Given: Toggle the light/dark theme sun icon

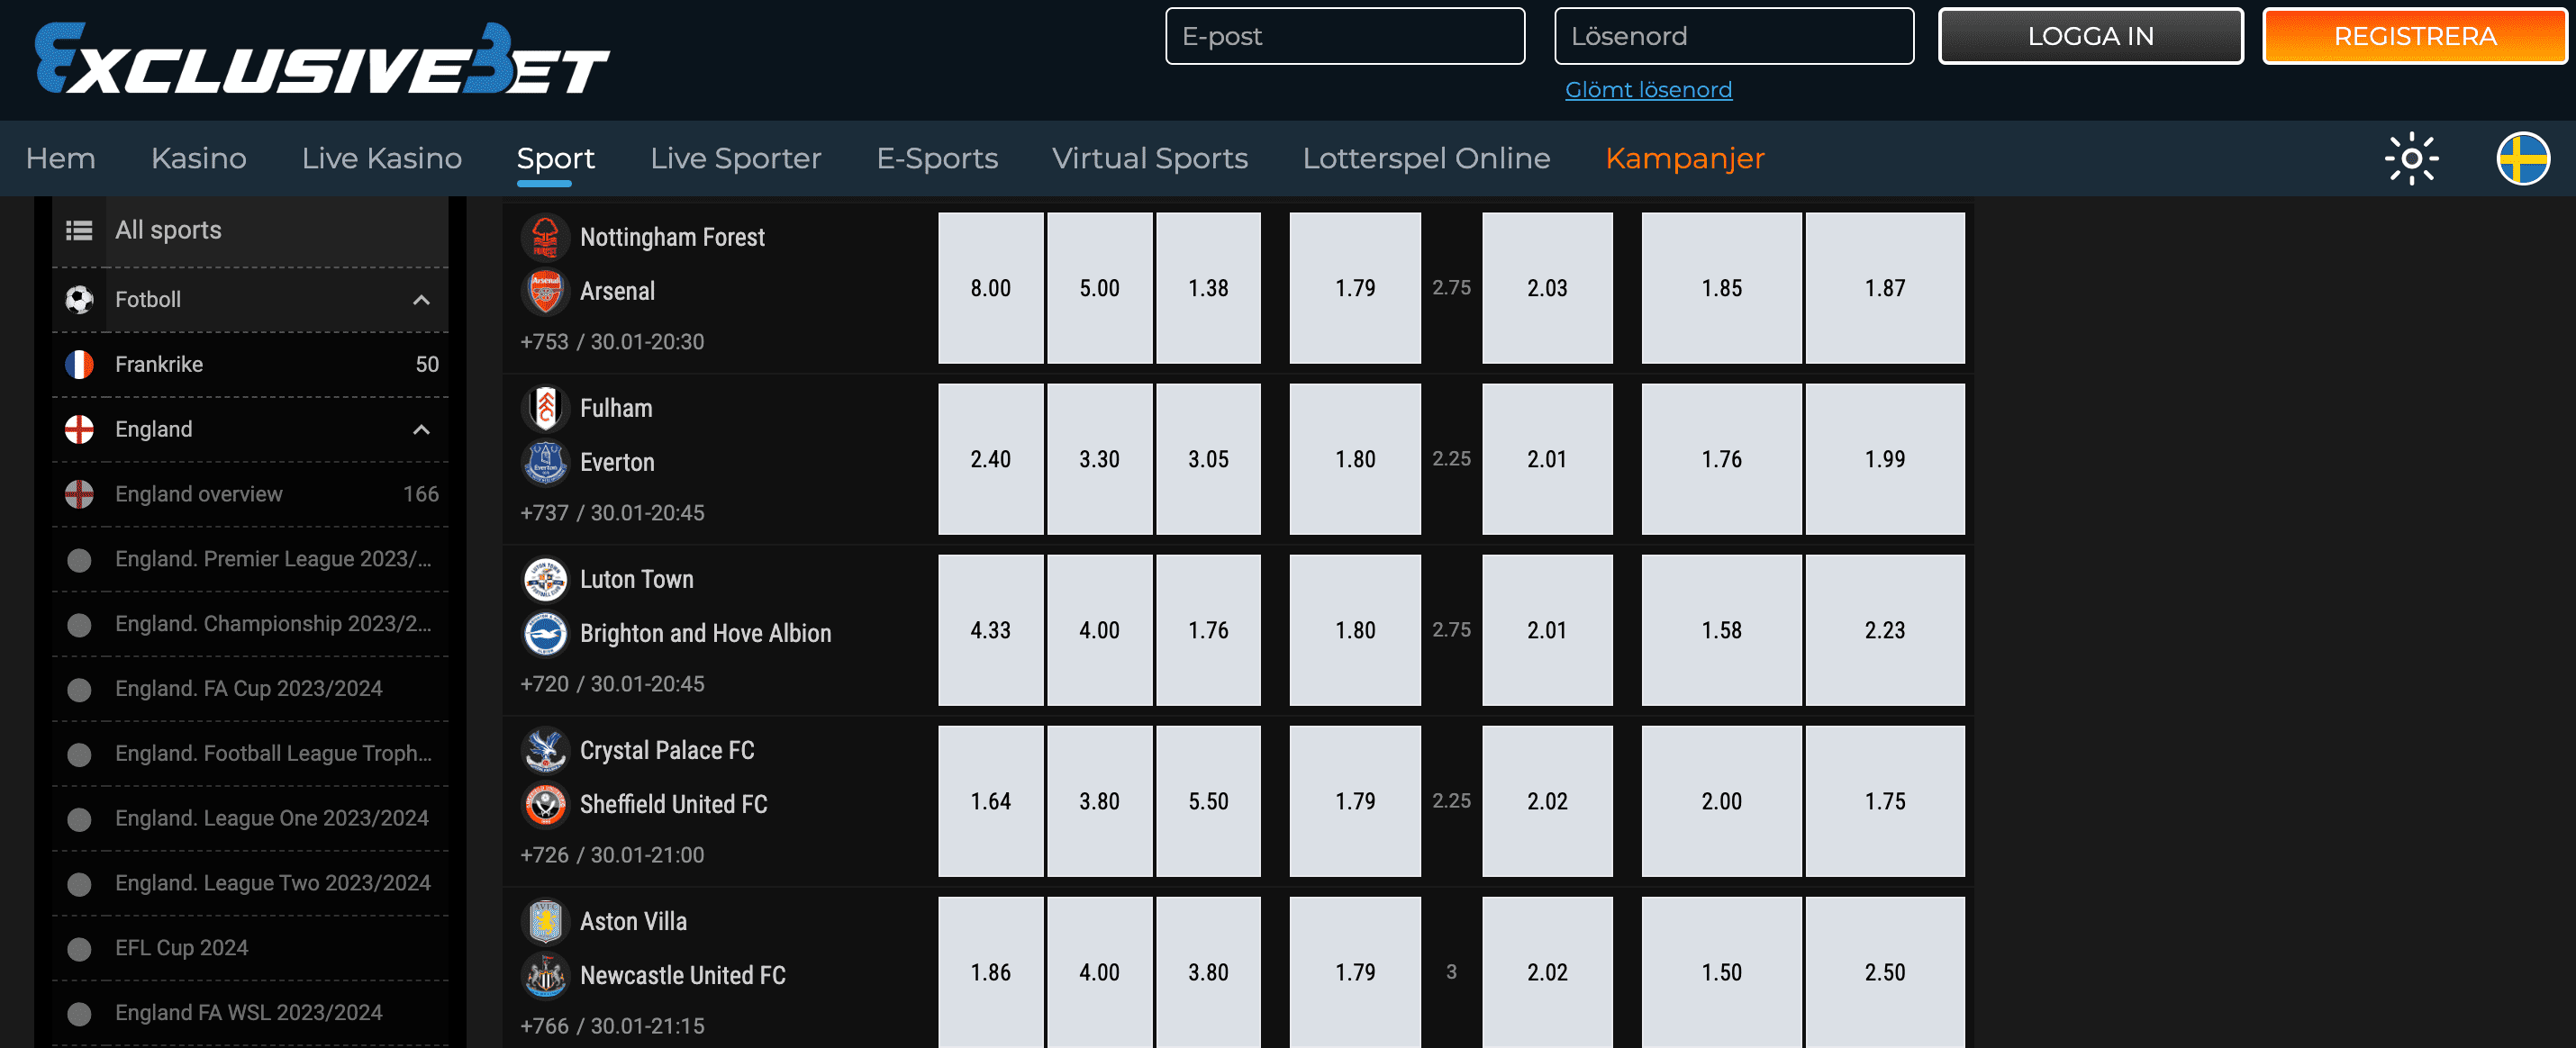Looking at the screenshot, I should coord(2411,158).
